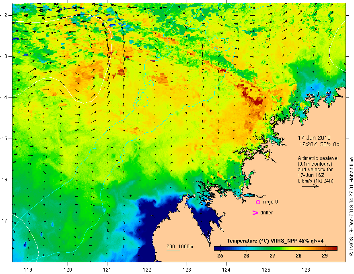
Task: Click the longitude axis label '122'
Action: point(147,270)
